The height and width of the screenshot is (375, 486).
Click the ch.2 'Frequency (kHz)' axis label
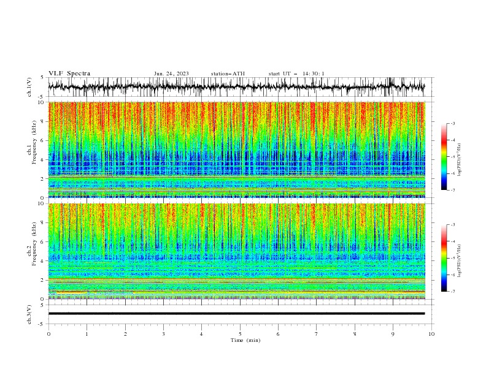[x=34, y=244]
